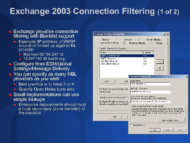The image size is (190, 143).
Task: Open the General tab in Message Delivery Properties
Action: click(x=106, y=39)
